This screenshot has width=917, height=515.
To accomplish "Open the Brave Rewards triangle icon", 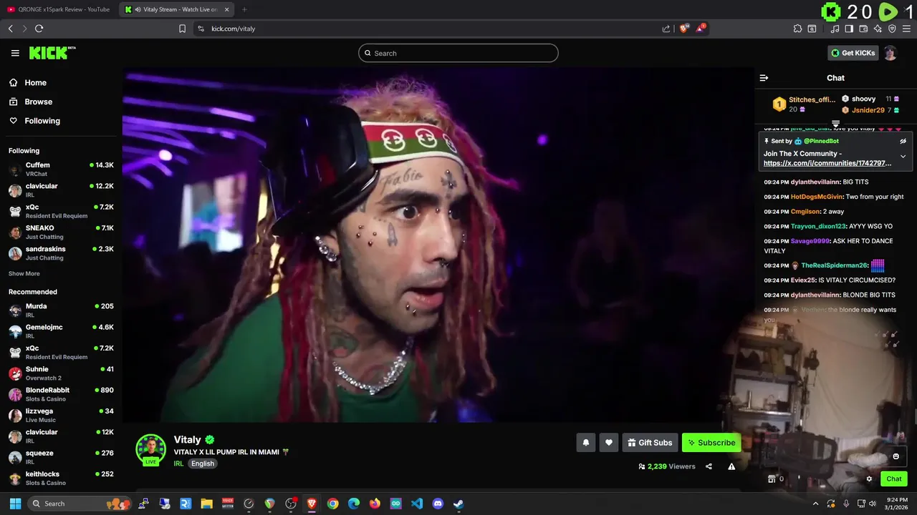I will pyautogui.click(x=701, y=29).
